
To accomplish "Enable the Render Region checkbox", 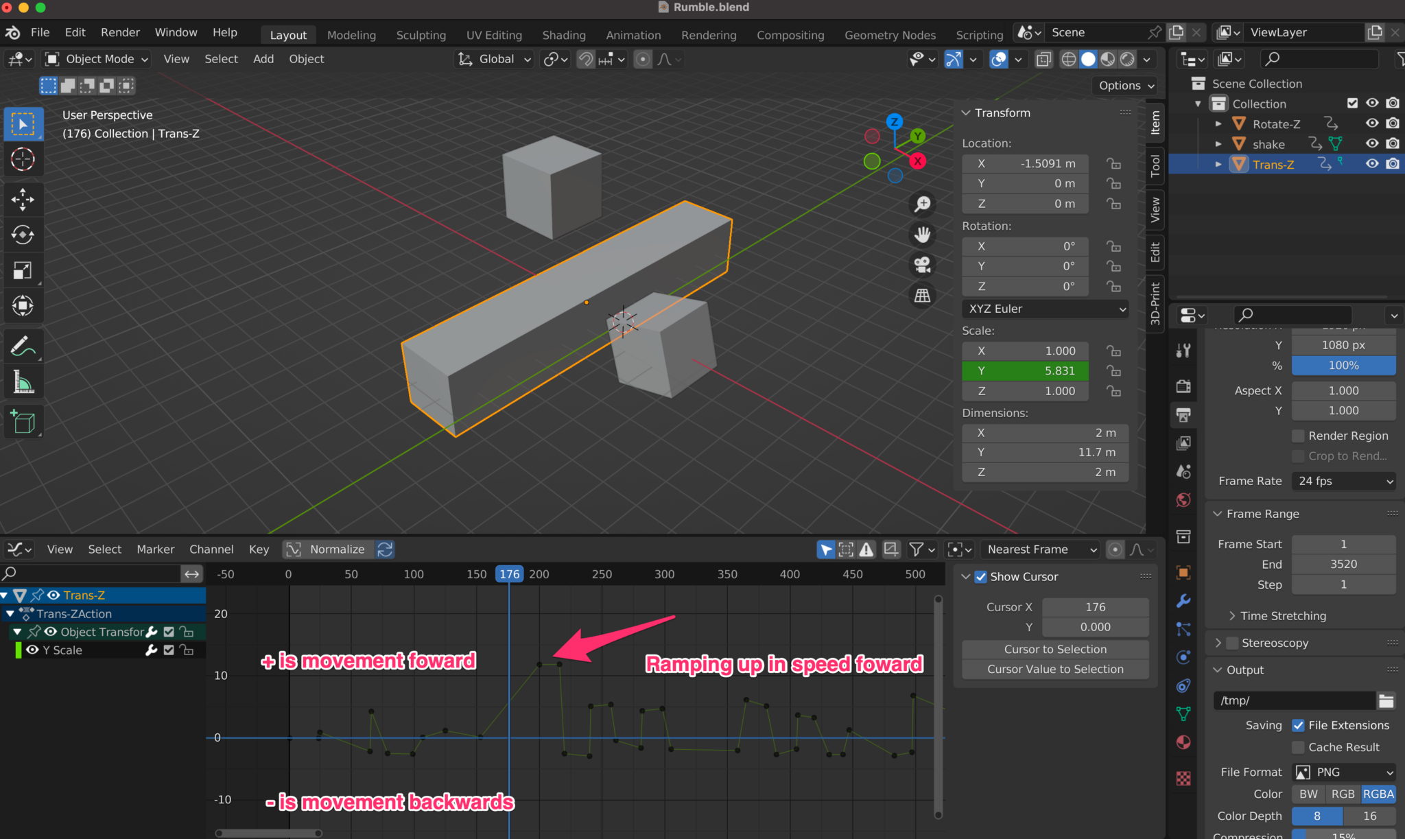I will pos(1298,436).
